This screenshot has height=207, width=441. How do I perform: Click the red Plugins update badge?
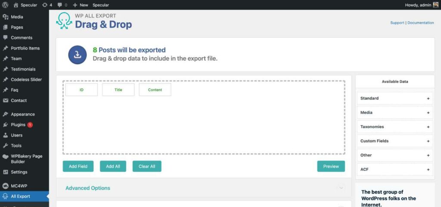coord(30,125)
